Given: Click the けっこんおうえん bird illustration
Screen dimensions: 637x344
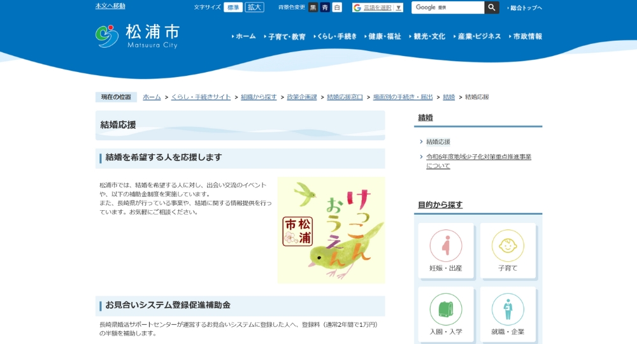Looking at the screenshot, I should pyautogui.click(x=331, y=230).
